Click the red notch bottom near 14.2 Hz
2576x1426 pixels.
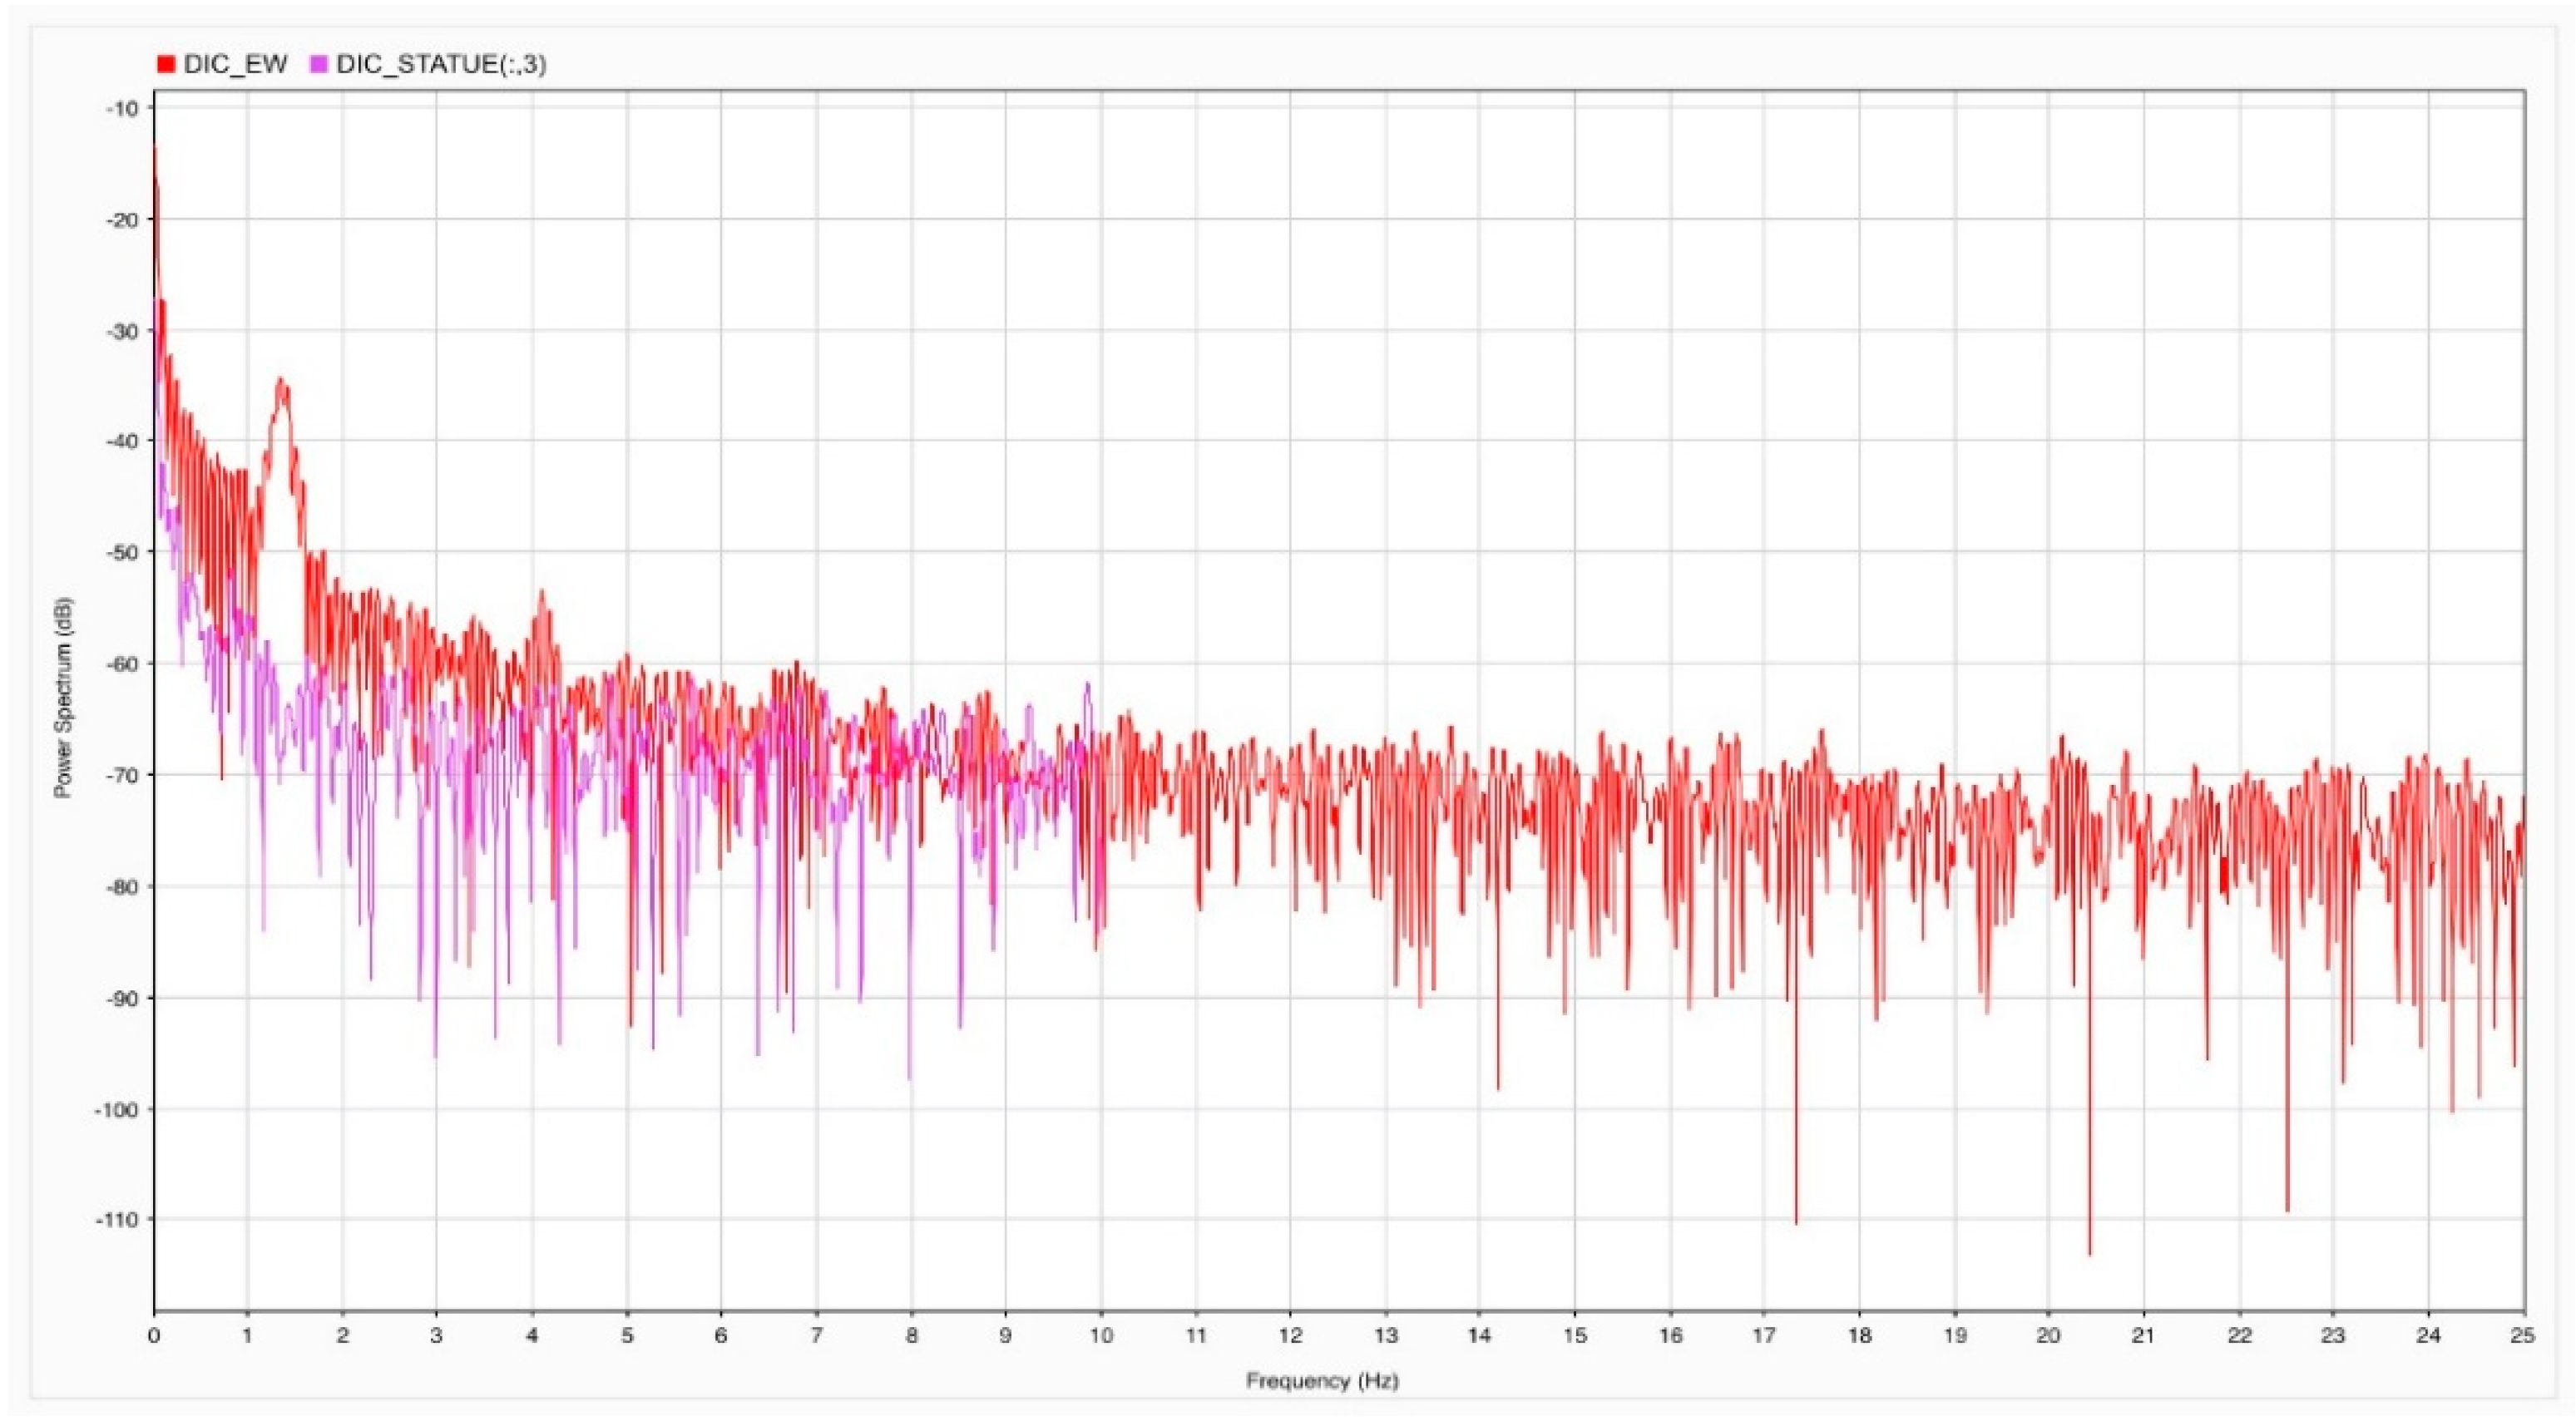click(x=1498, y=1087)
